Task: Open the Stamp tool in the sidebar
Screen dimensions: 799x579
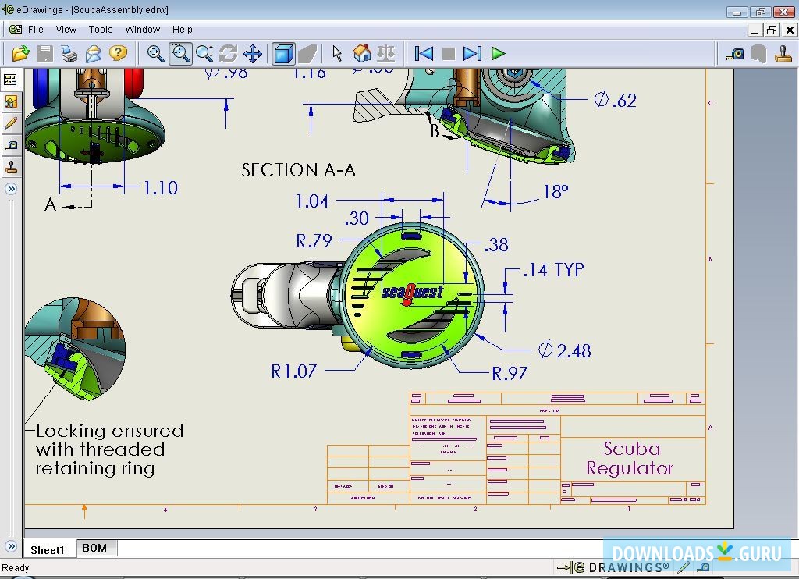Action: tap(11, 166)
